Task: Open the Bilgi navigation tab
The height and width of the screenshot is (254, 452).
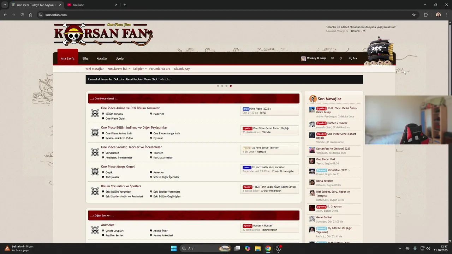Action: click(x=85, y=58)
